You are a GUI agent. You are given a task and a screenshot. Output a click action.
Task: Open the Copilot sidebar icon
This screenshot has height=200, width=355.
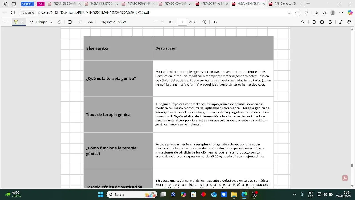349,13
